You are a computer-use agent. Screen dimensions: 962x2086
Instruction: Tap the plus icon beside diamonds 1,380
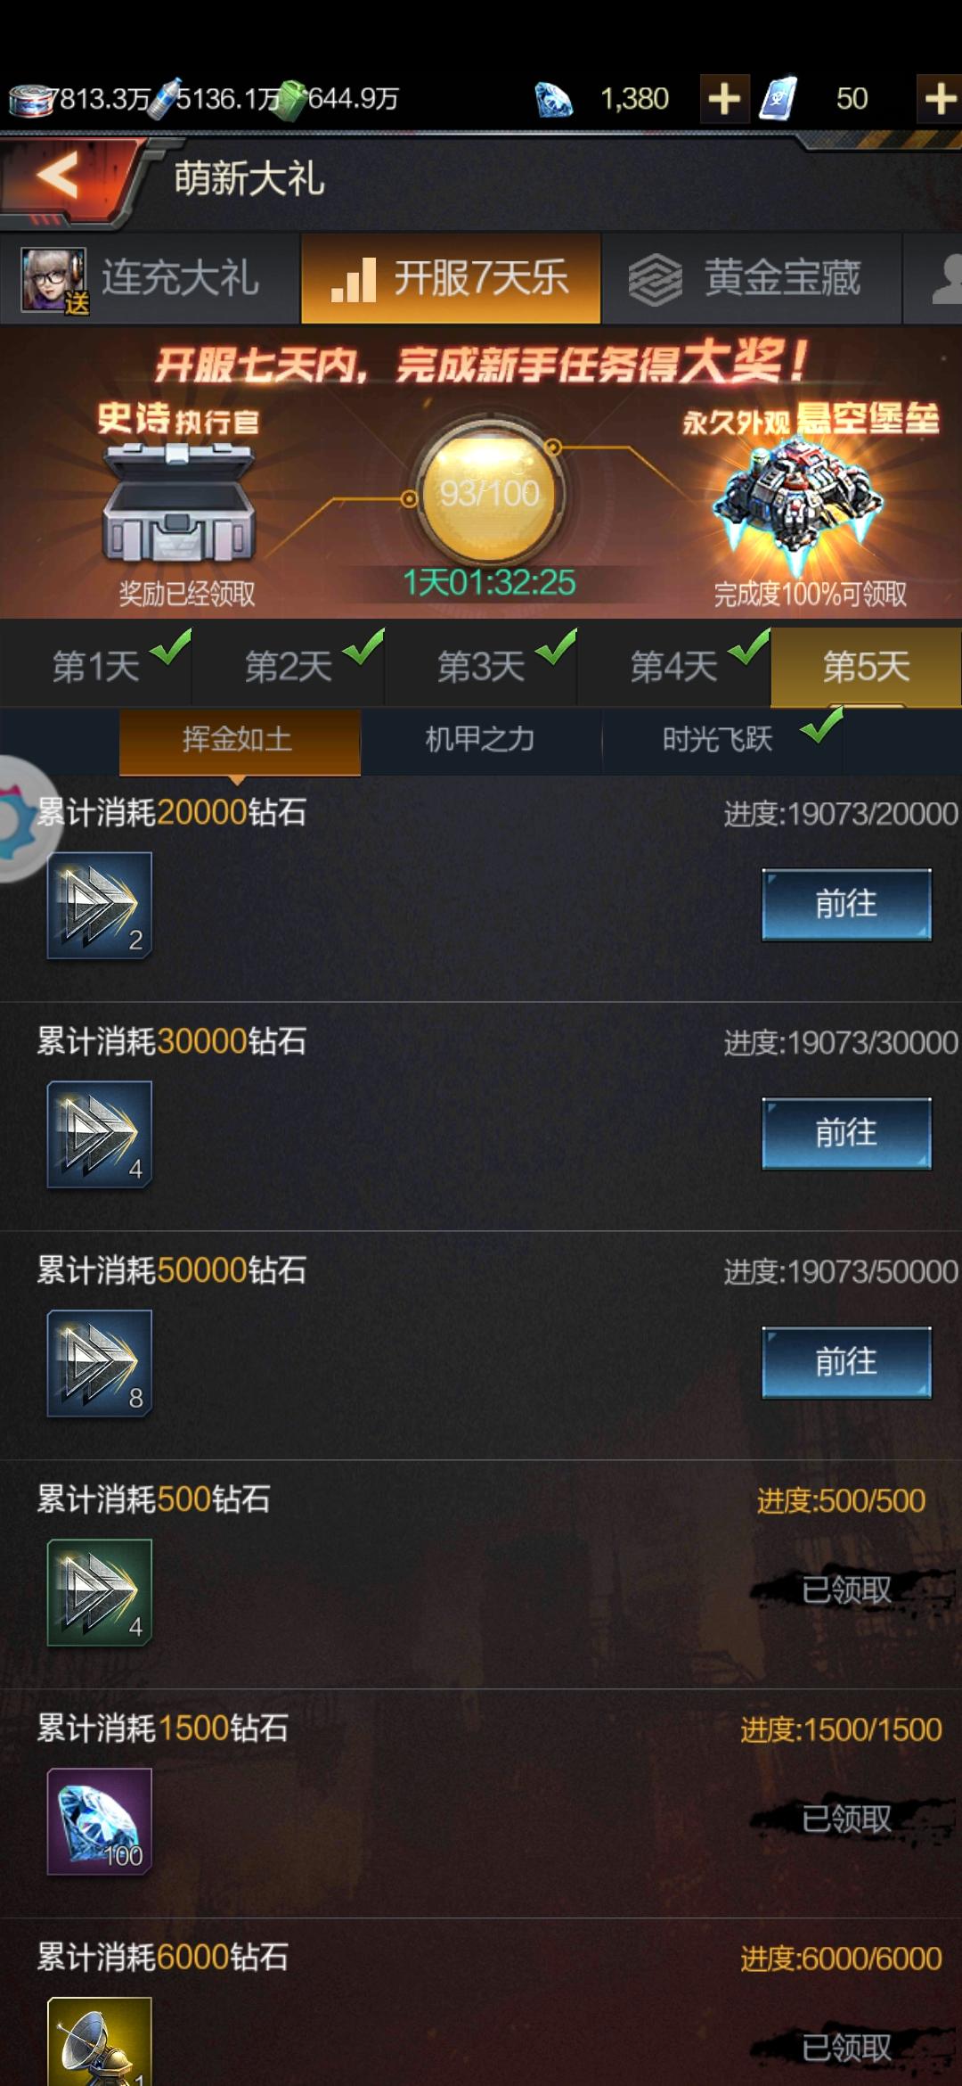[x=724, y=98]
